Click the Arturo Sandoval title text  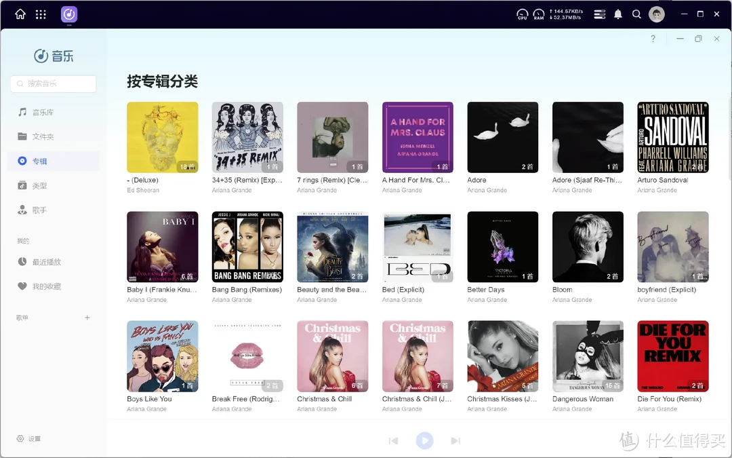click(662, 180)
